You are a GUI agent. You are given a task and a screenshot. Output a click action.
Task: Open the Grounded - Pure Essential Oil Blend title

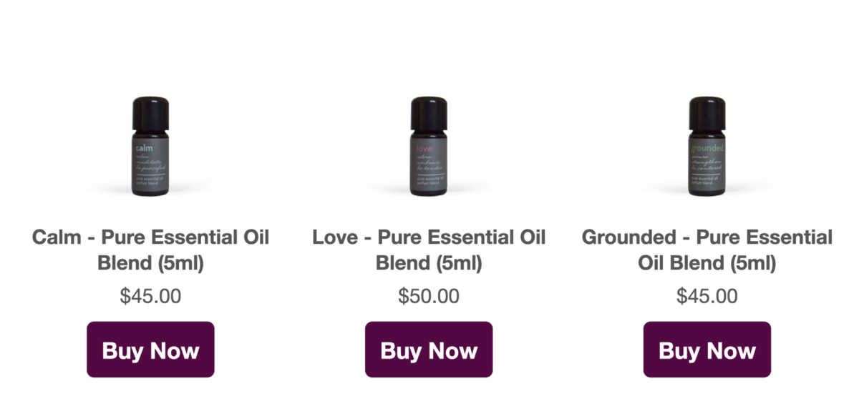click(707, 250)
